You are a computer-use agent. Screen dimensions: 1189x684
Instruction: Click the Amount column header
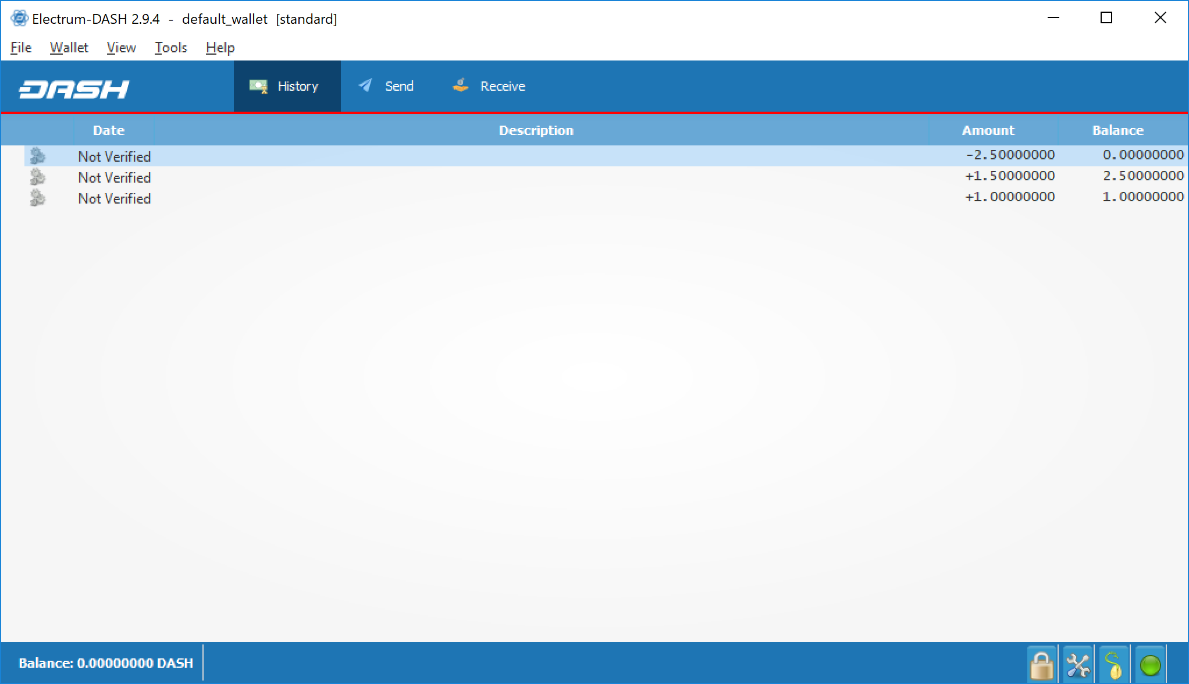pos(988,130)
